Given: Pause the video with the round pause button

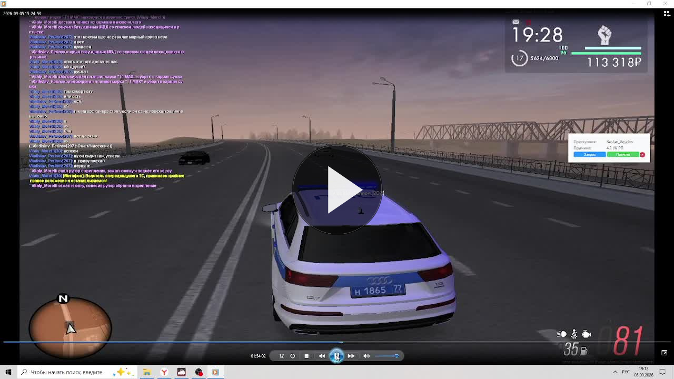Looking at the screenshot, I should (x=336, y=356).
